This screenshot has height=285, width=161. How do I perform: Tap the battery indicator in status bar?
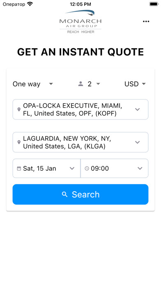[154, 4]
